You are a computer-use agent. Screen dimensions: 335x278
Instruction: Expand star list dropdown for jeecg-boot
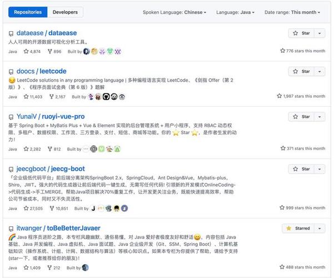pos(319,169)
